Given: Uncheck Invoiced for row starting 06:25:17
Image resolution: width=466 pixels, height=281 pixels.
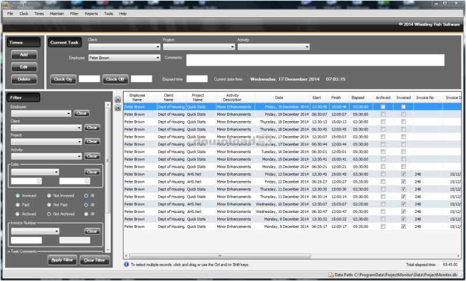Looking at the screenshot, I should (403, 226).
